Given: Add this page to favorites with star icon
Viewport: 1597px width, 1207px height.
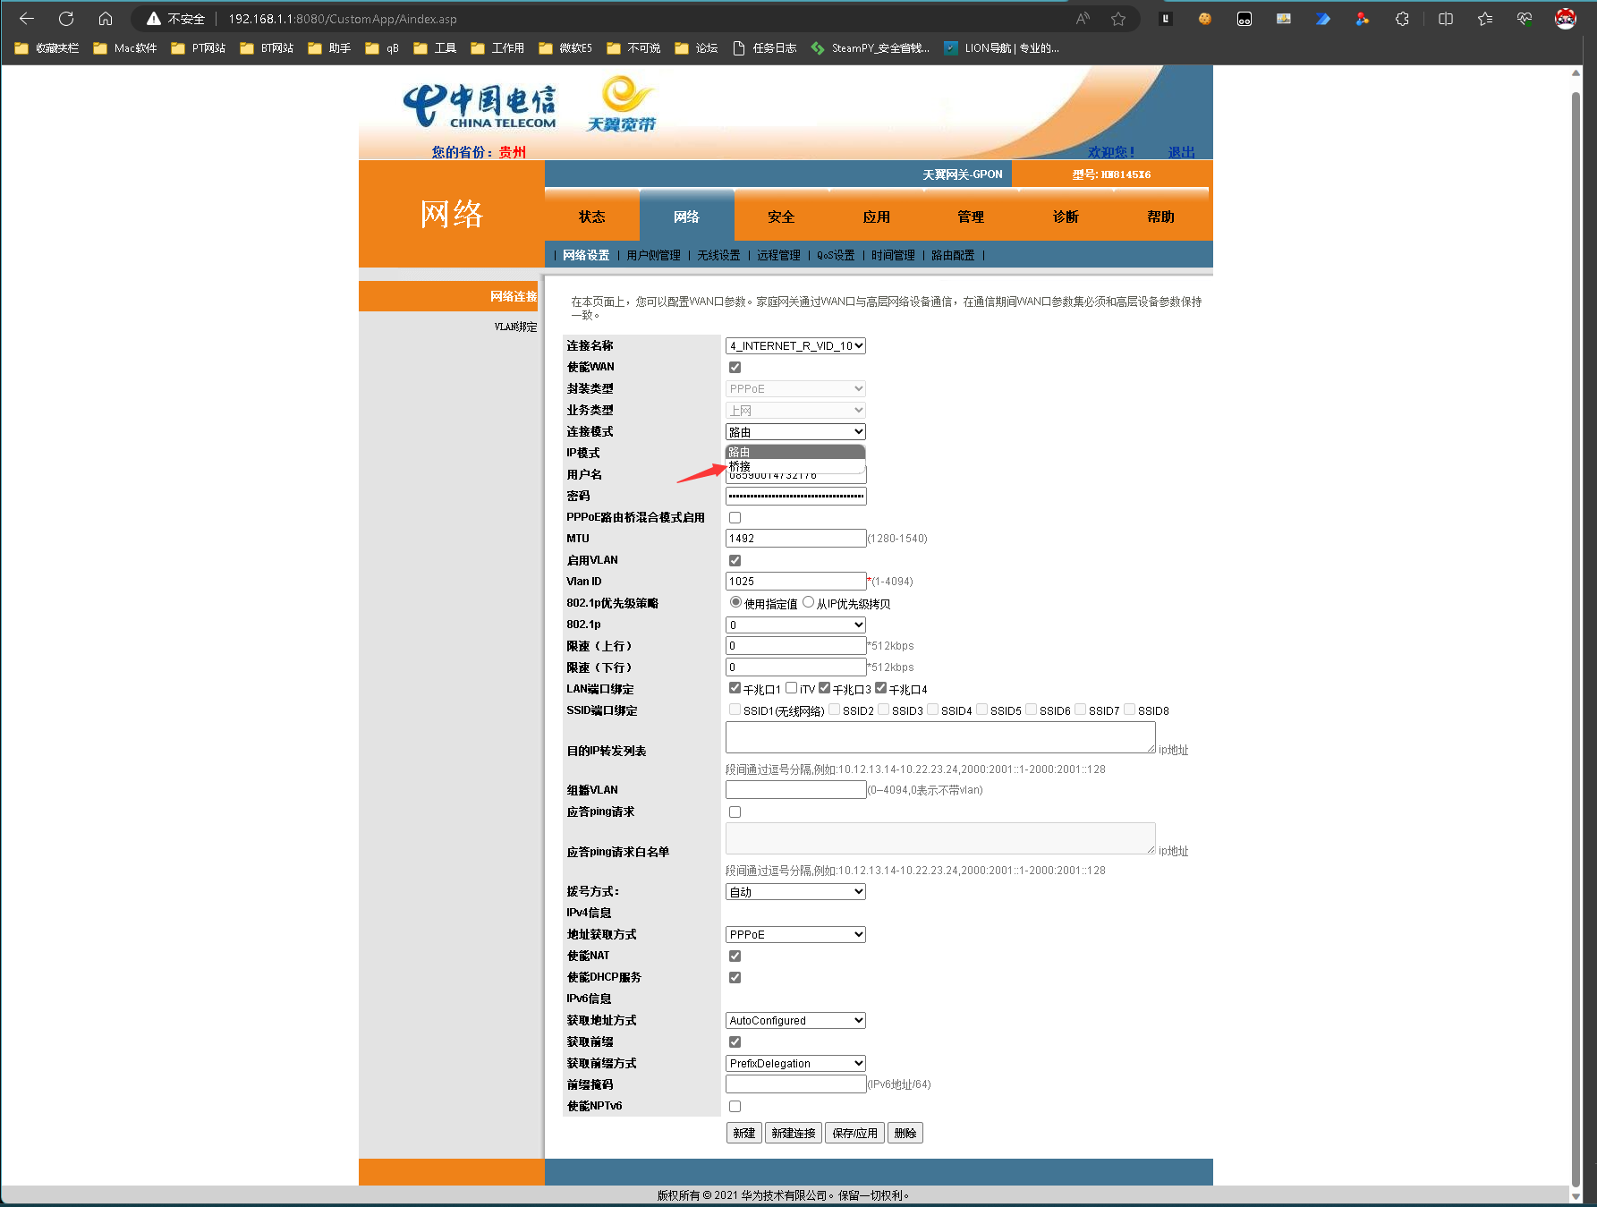Looking at the screenshot, I should [x=1118, y=19].
